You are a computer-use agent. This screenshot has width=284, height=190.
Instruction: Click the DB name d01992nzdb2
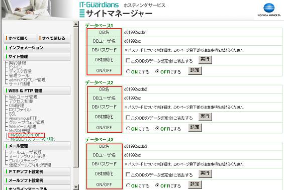point(136,89)
